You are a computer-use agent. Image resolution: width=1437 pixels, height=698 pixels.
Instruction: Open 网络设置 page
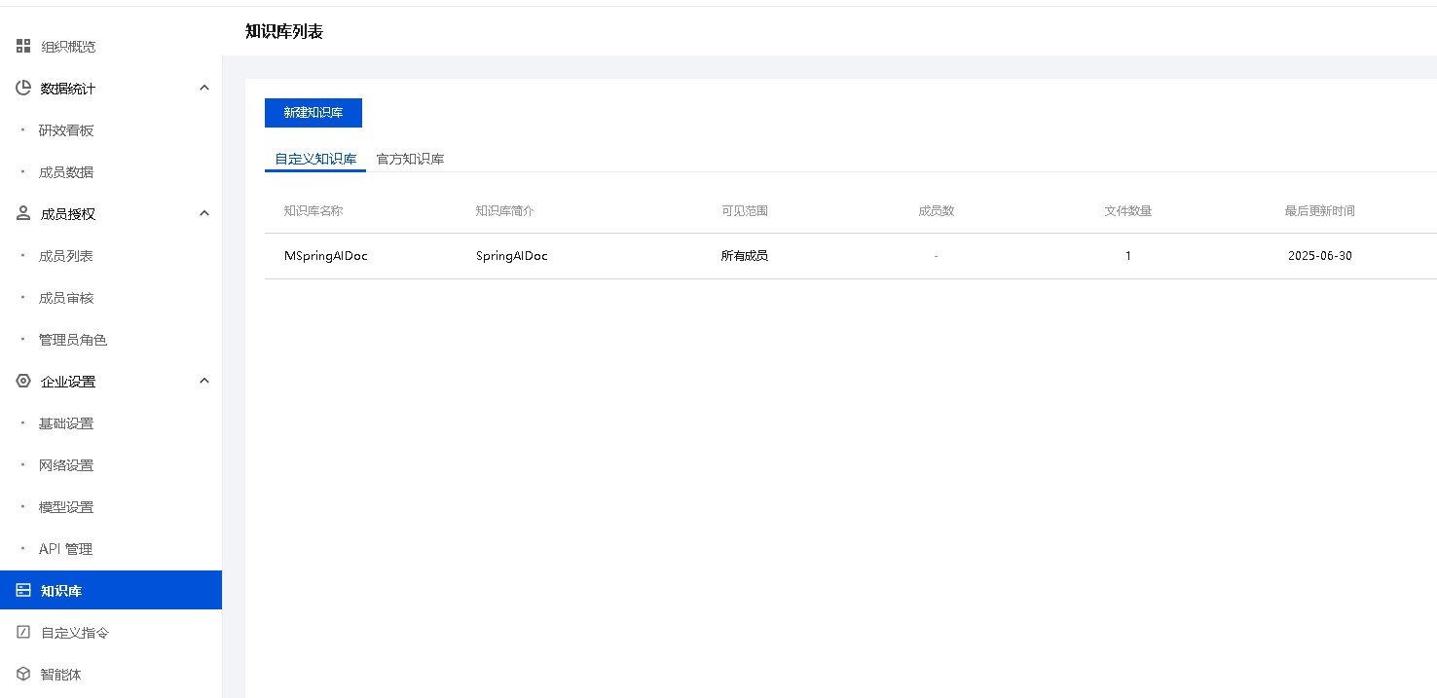[x=66, y=465]
